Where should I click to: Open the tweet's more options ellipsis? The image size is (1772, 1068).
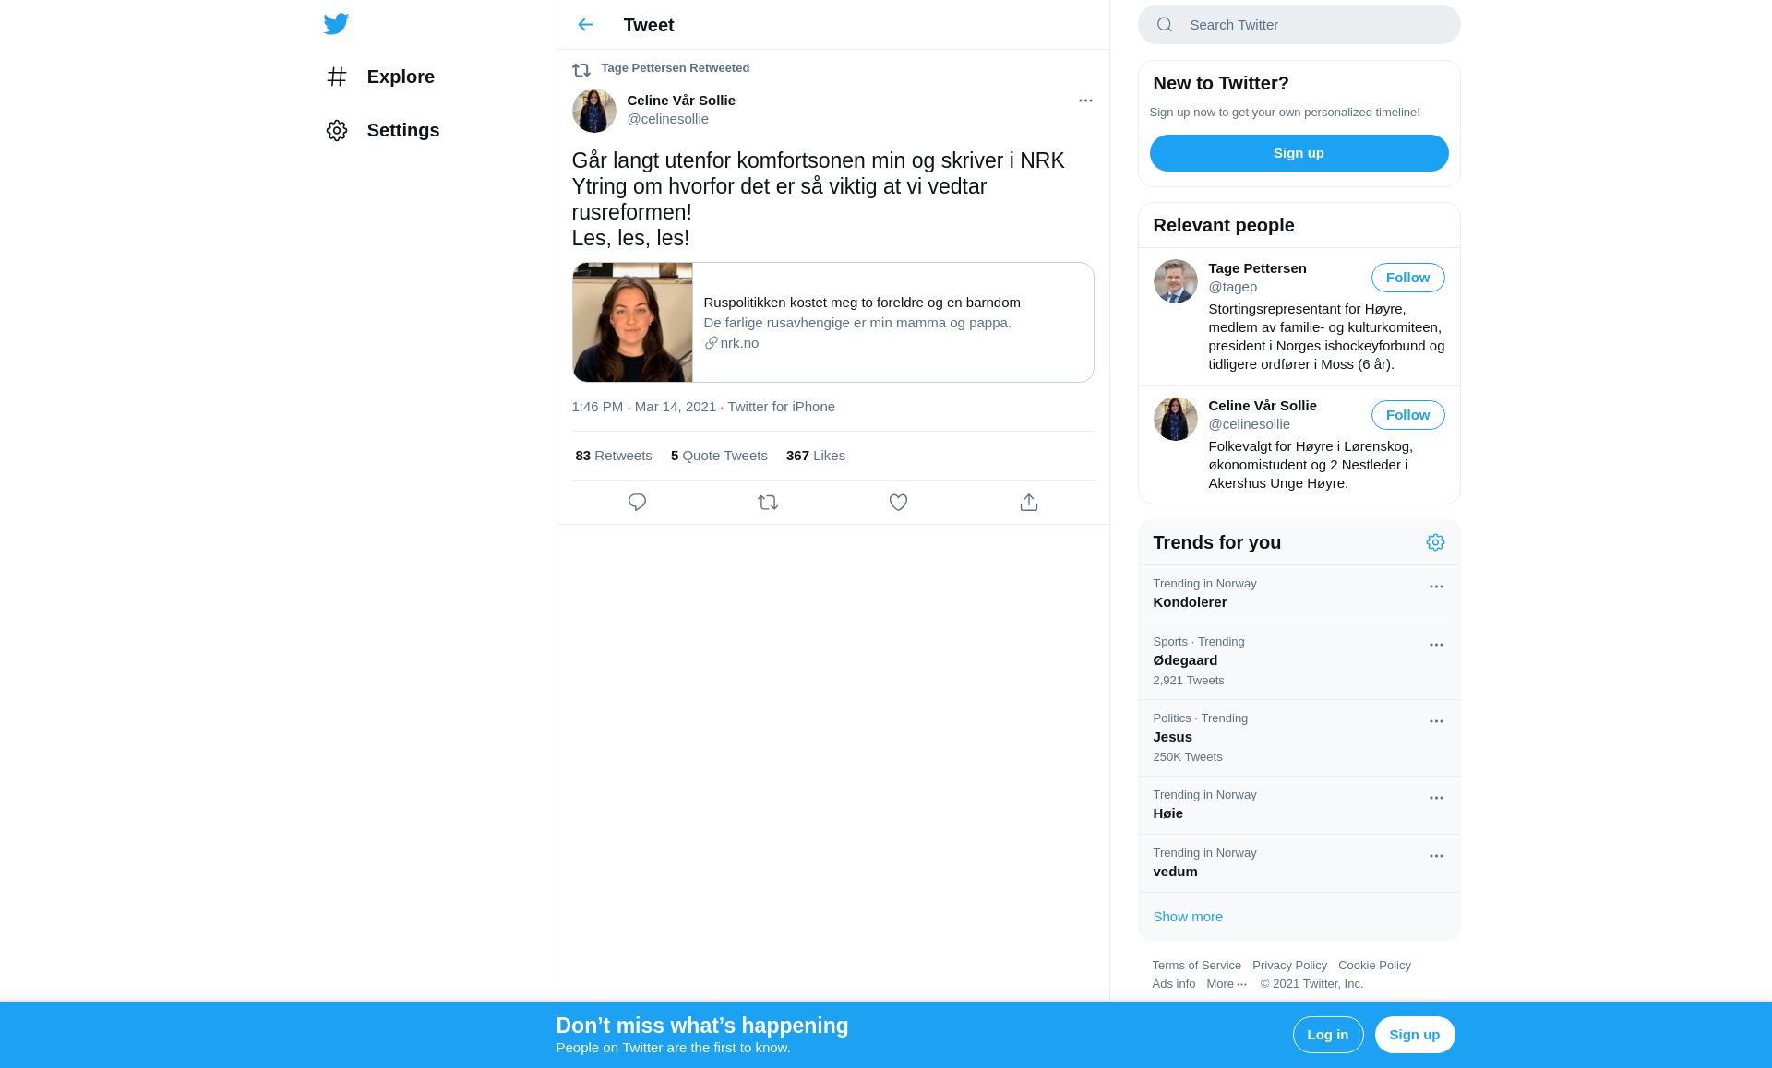pos(1085,101)
